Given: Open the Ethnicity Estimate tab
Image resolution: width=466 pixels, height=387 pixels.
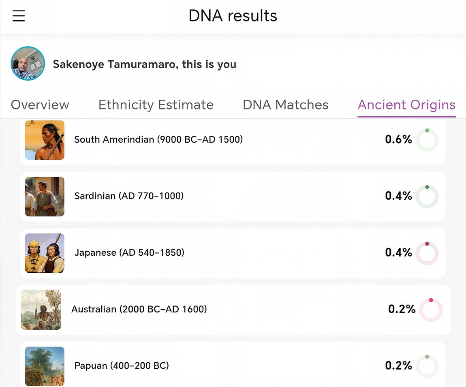Looking at the screenshot, I should (x=156, y=105).
